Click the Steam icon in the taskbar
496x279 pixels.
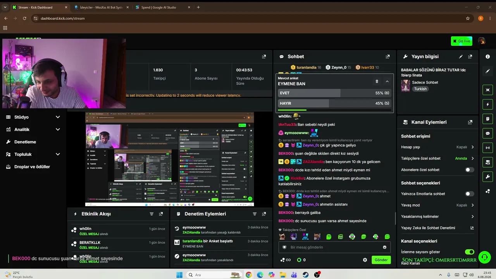306,275
